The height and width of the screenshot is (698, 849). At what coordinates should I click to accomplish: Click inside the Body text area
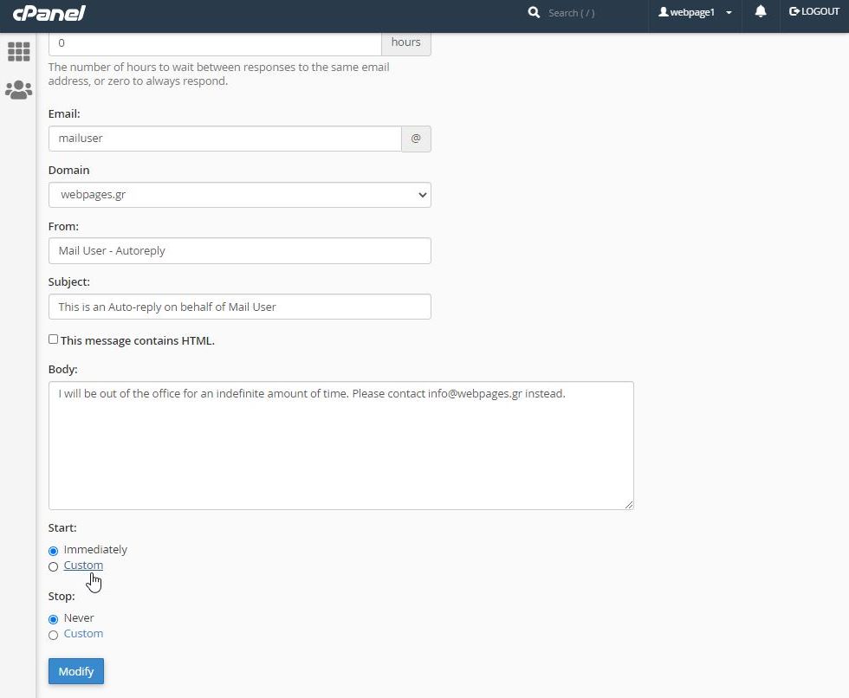340,445
